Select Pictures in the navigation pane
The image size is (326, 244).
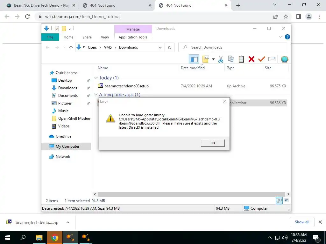pos(65,103)
